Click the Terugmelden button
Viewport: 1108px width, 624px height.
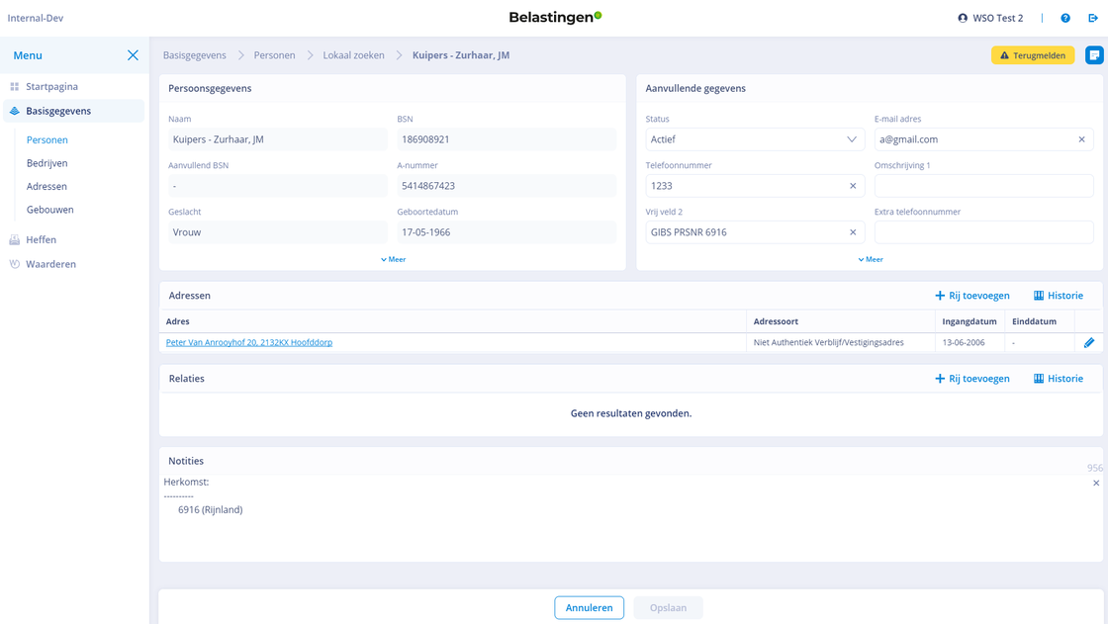coord(1033,55)
